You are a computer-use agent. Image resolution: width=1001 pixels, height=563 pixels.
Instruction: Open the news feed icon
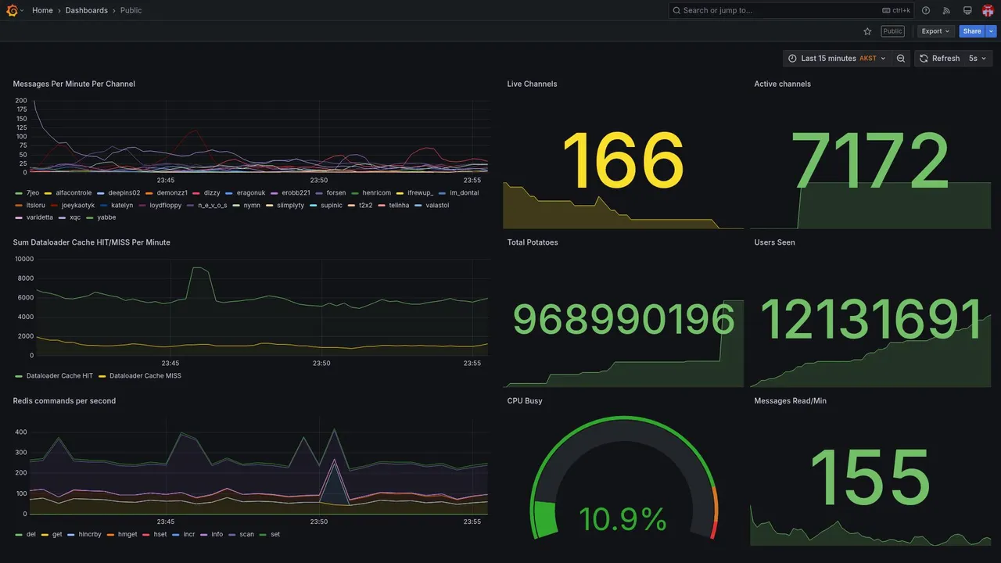pos(946,10)
